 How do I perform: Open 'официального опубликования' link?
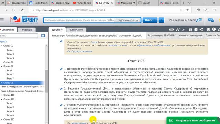154,45
